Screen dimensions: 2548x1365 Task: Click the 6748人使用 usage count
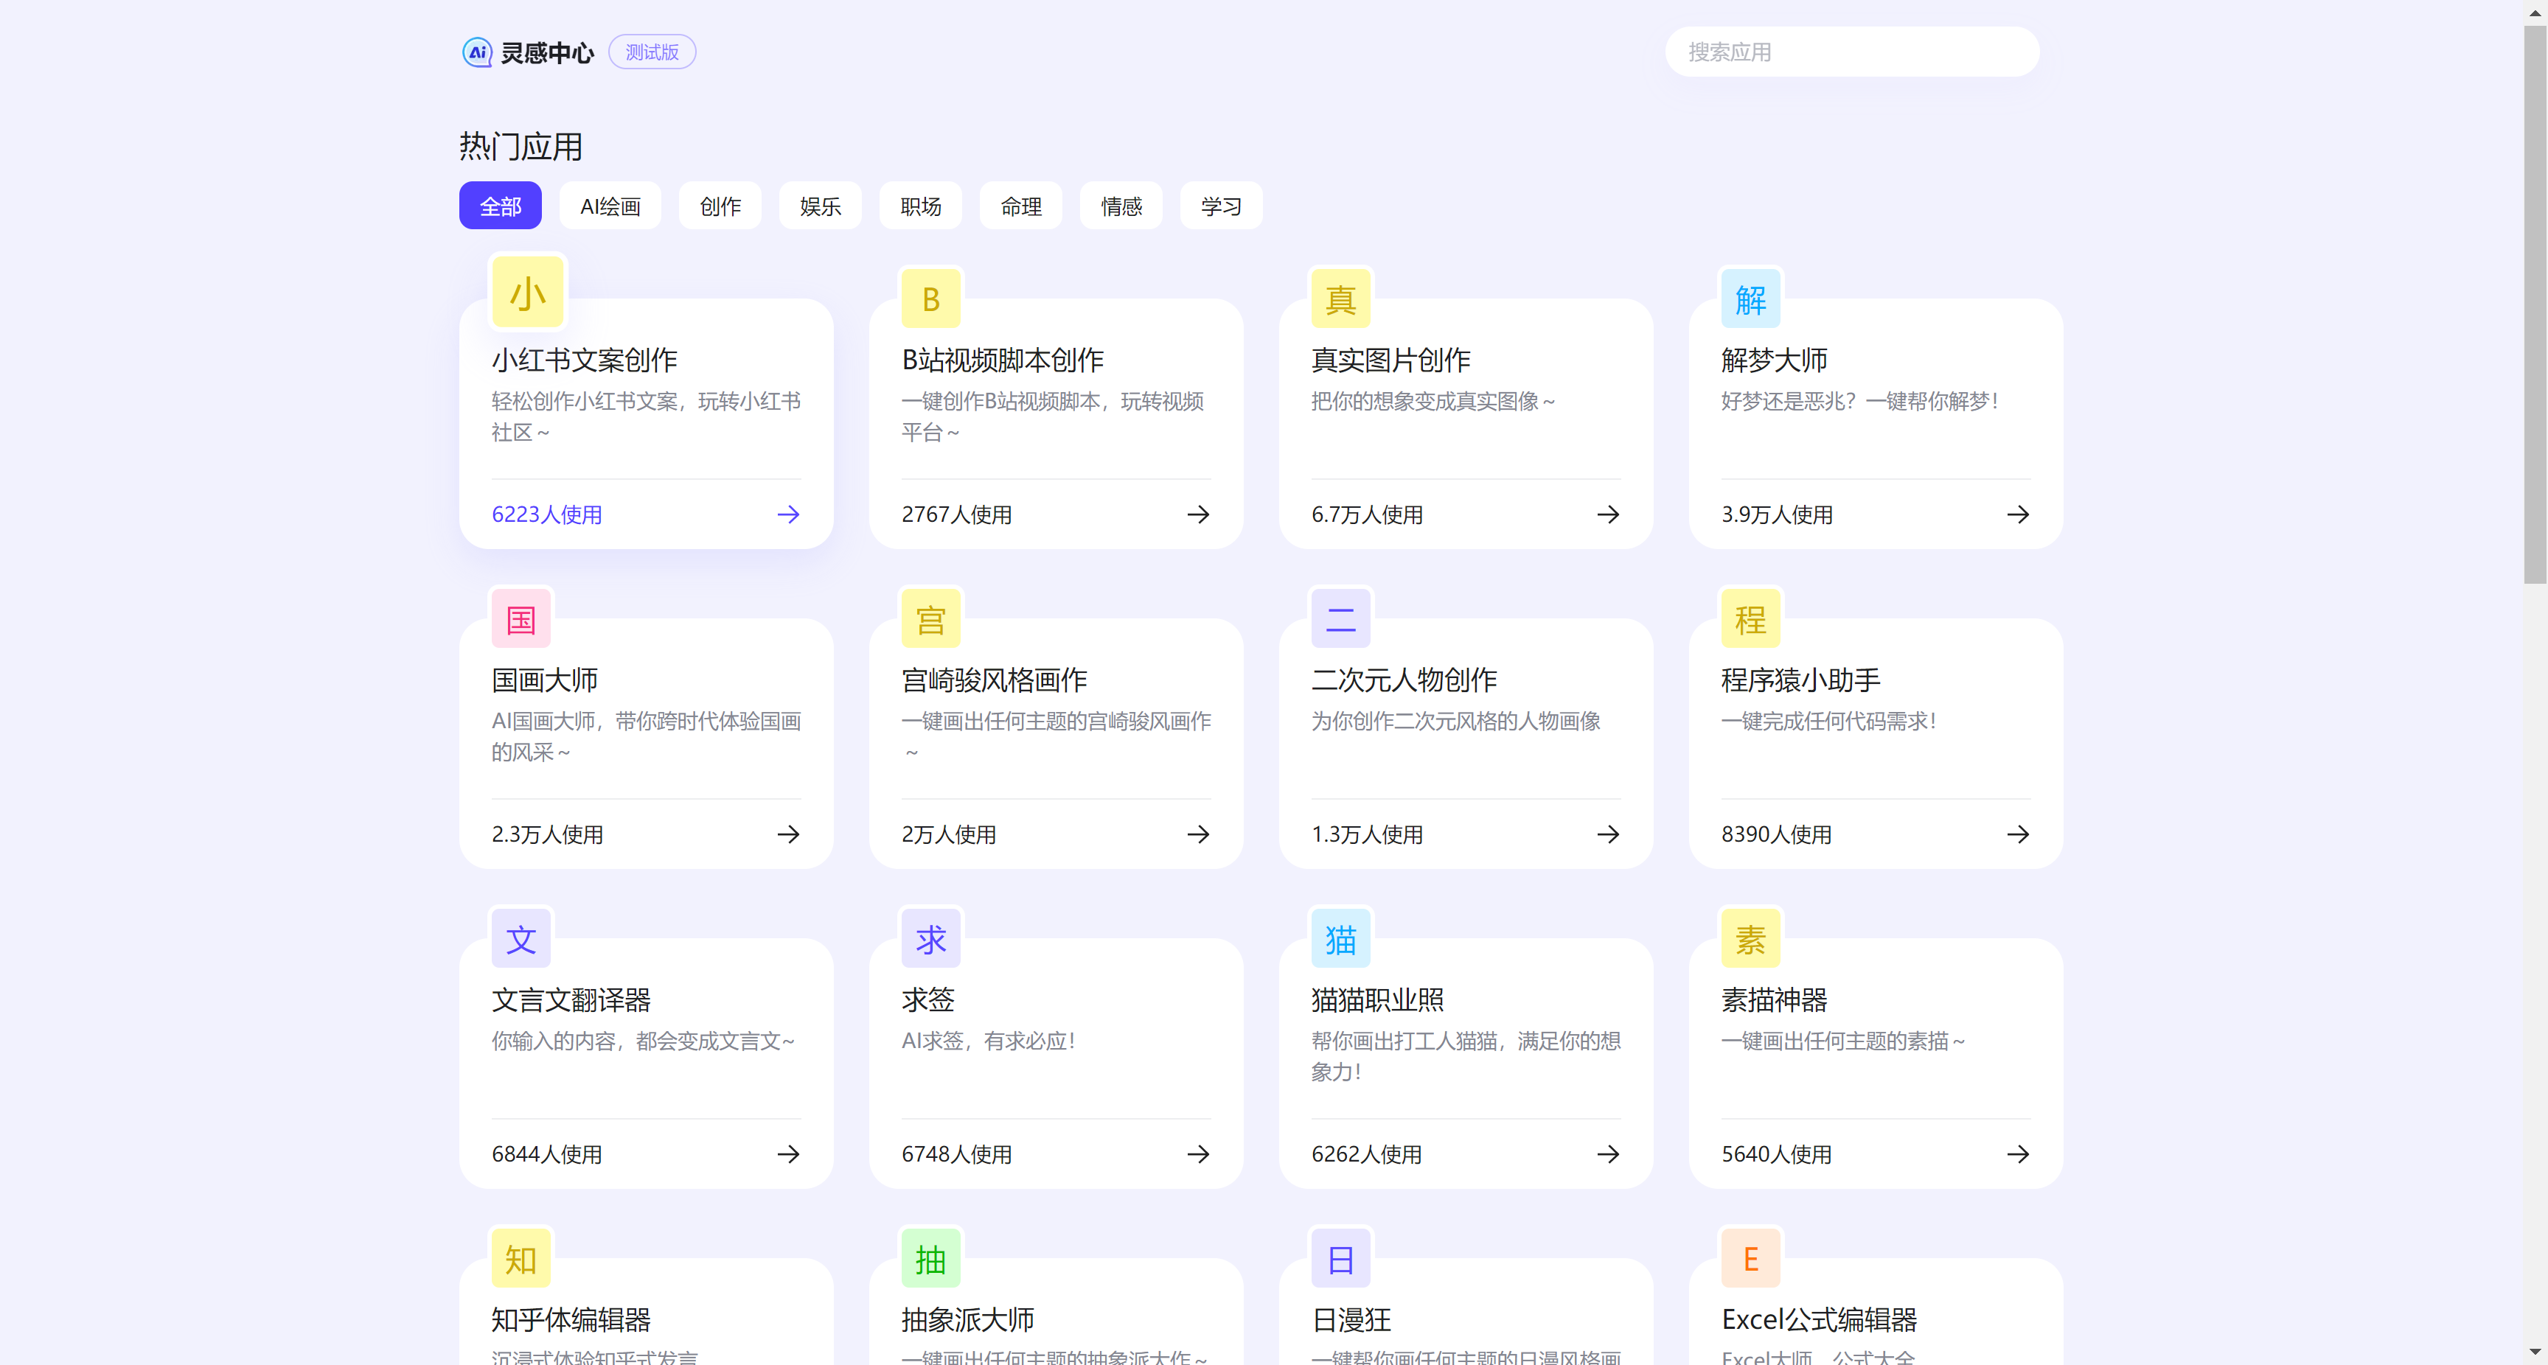coord(956,1154)
